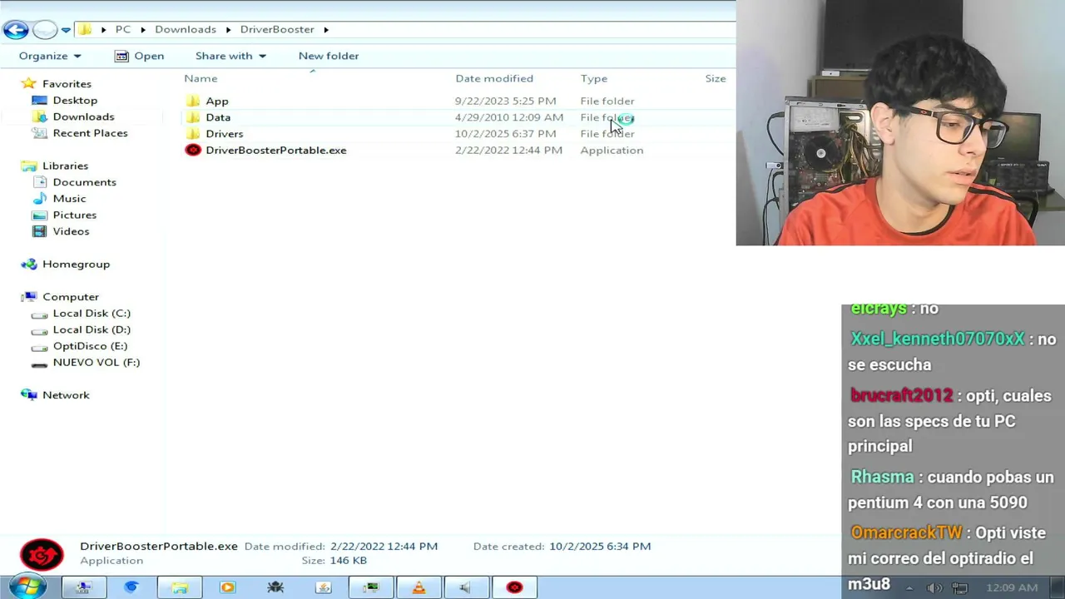
Task: Click the Application type cell
Action: click(x=612, y=150)
